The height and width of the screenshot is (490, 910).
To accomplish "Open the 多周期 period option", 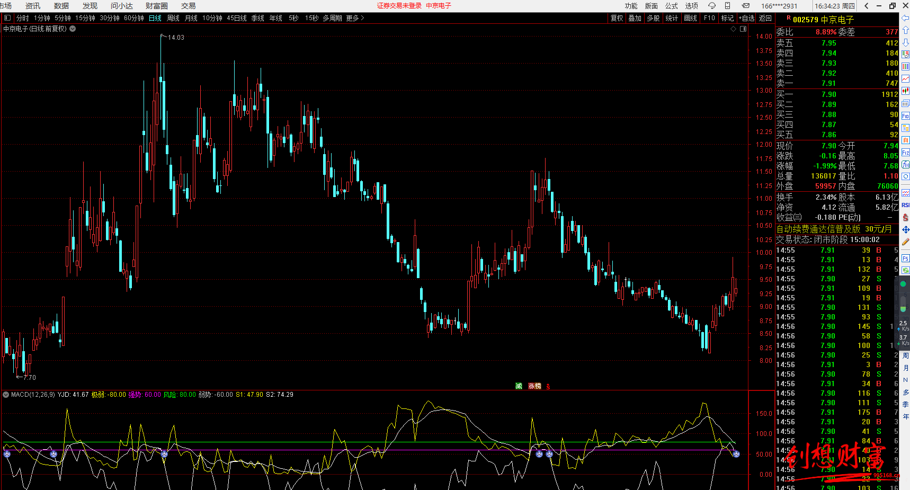I will coord(333,18).
